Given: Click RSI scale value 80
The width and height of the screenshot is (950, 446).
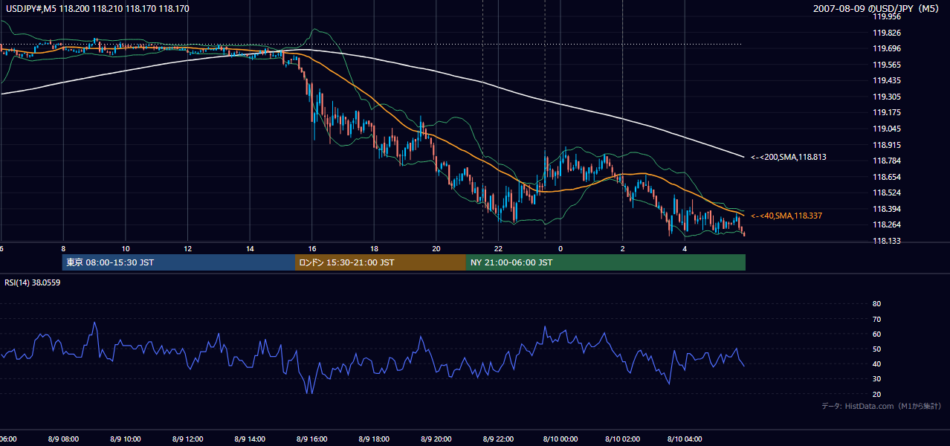Looking at the screenshot, I should tap(876, 304).
